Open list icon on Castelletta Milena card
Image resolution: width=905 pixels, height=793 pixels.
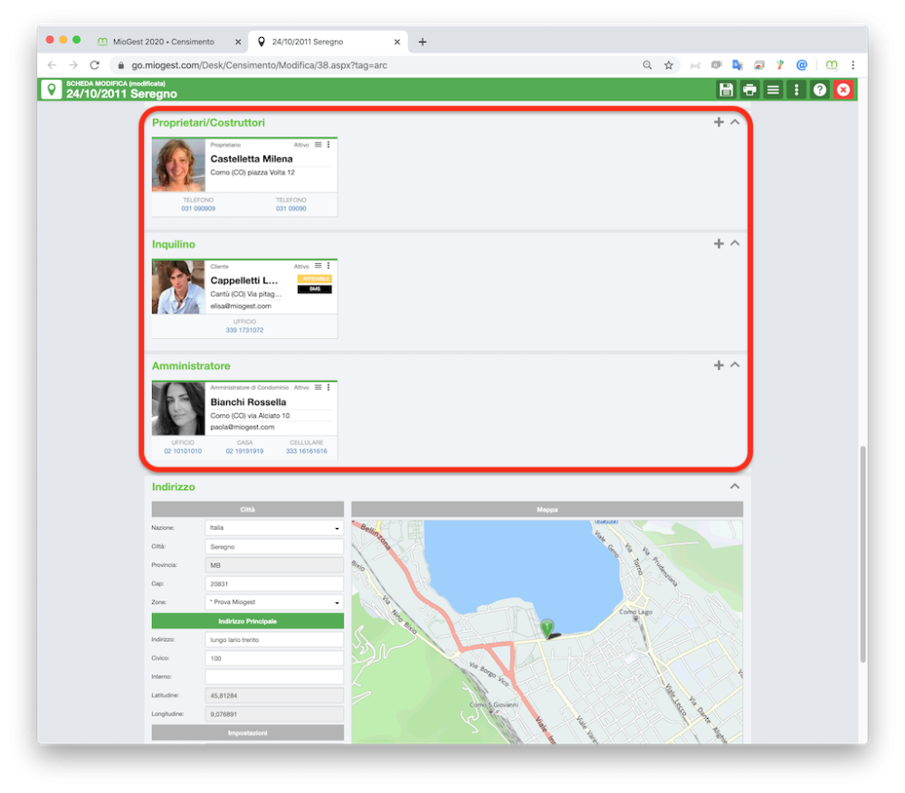(318, 144)
